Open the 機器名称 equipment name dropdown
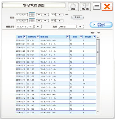115x119 pixels. 38,27
